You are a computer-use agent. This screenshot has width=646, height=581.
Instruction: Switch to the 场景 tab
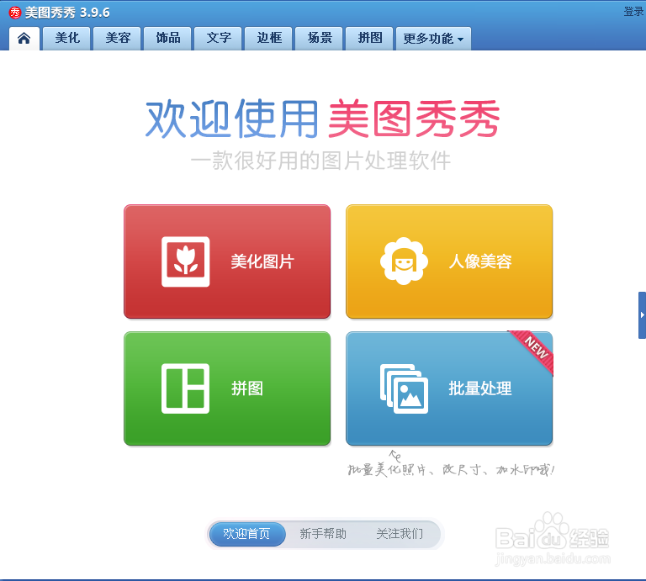[320, 39]
